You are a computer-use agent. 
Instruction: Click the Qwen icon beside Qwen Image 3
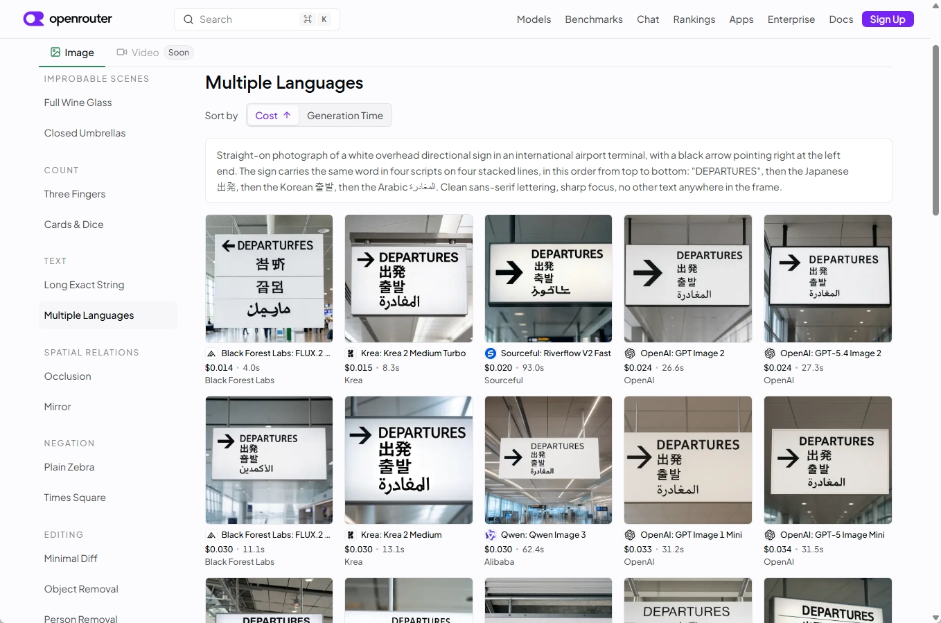(491, 535)
